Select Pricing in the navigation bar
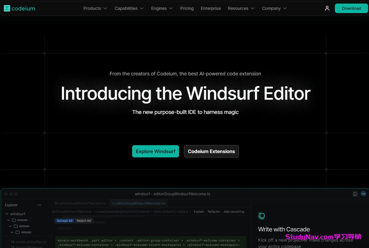The height and width of the screenshot is (248, 369). click(x=187, y=8)
